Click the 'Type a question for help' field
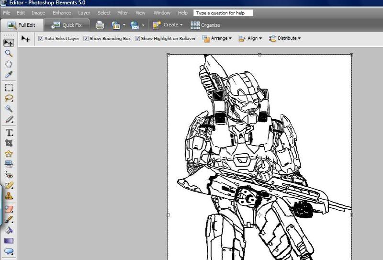The width and height of the screenshot is (383, 260). pyautogui.click(x=223, y=13)
